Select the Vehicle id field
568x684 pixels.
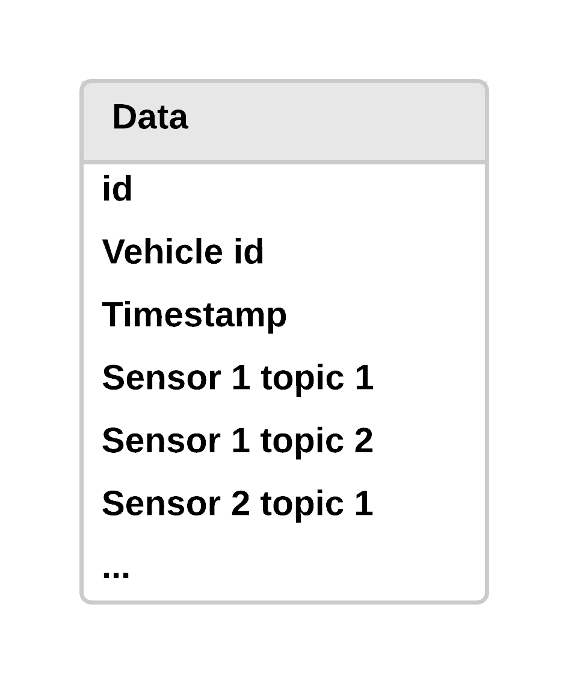click(x=183, y=251)
